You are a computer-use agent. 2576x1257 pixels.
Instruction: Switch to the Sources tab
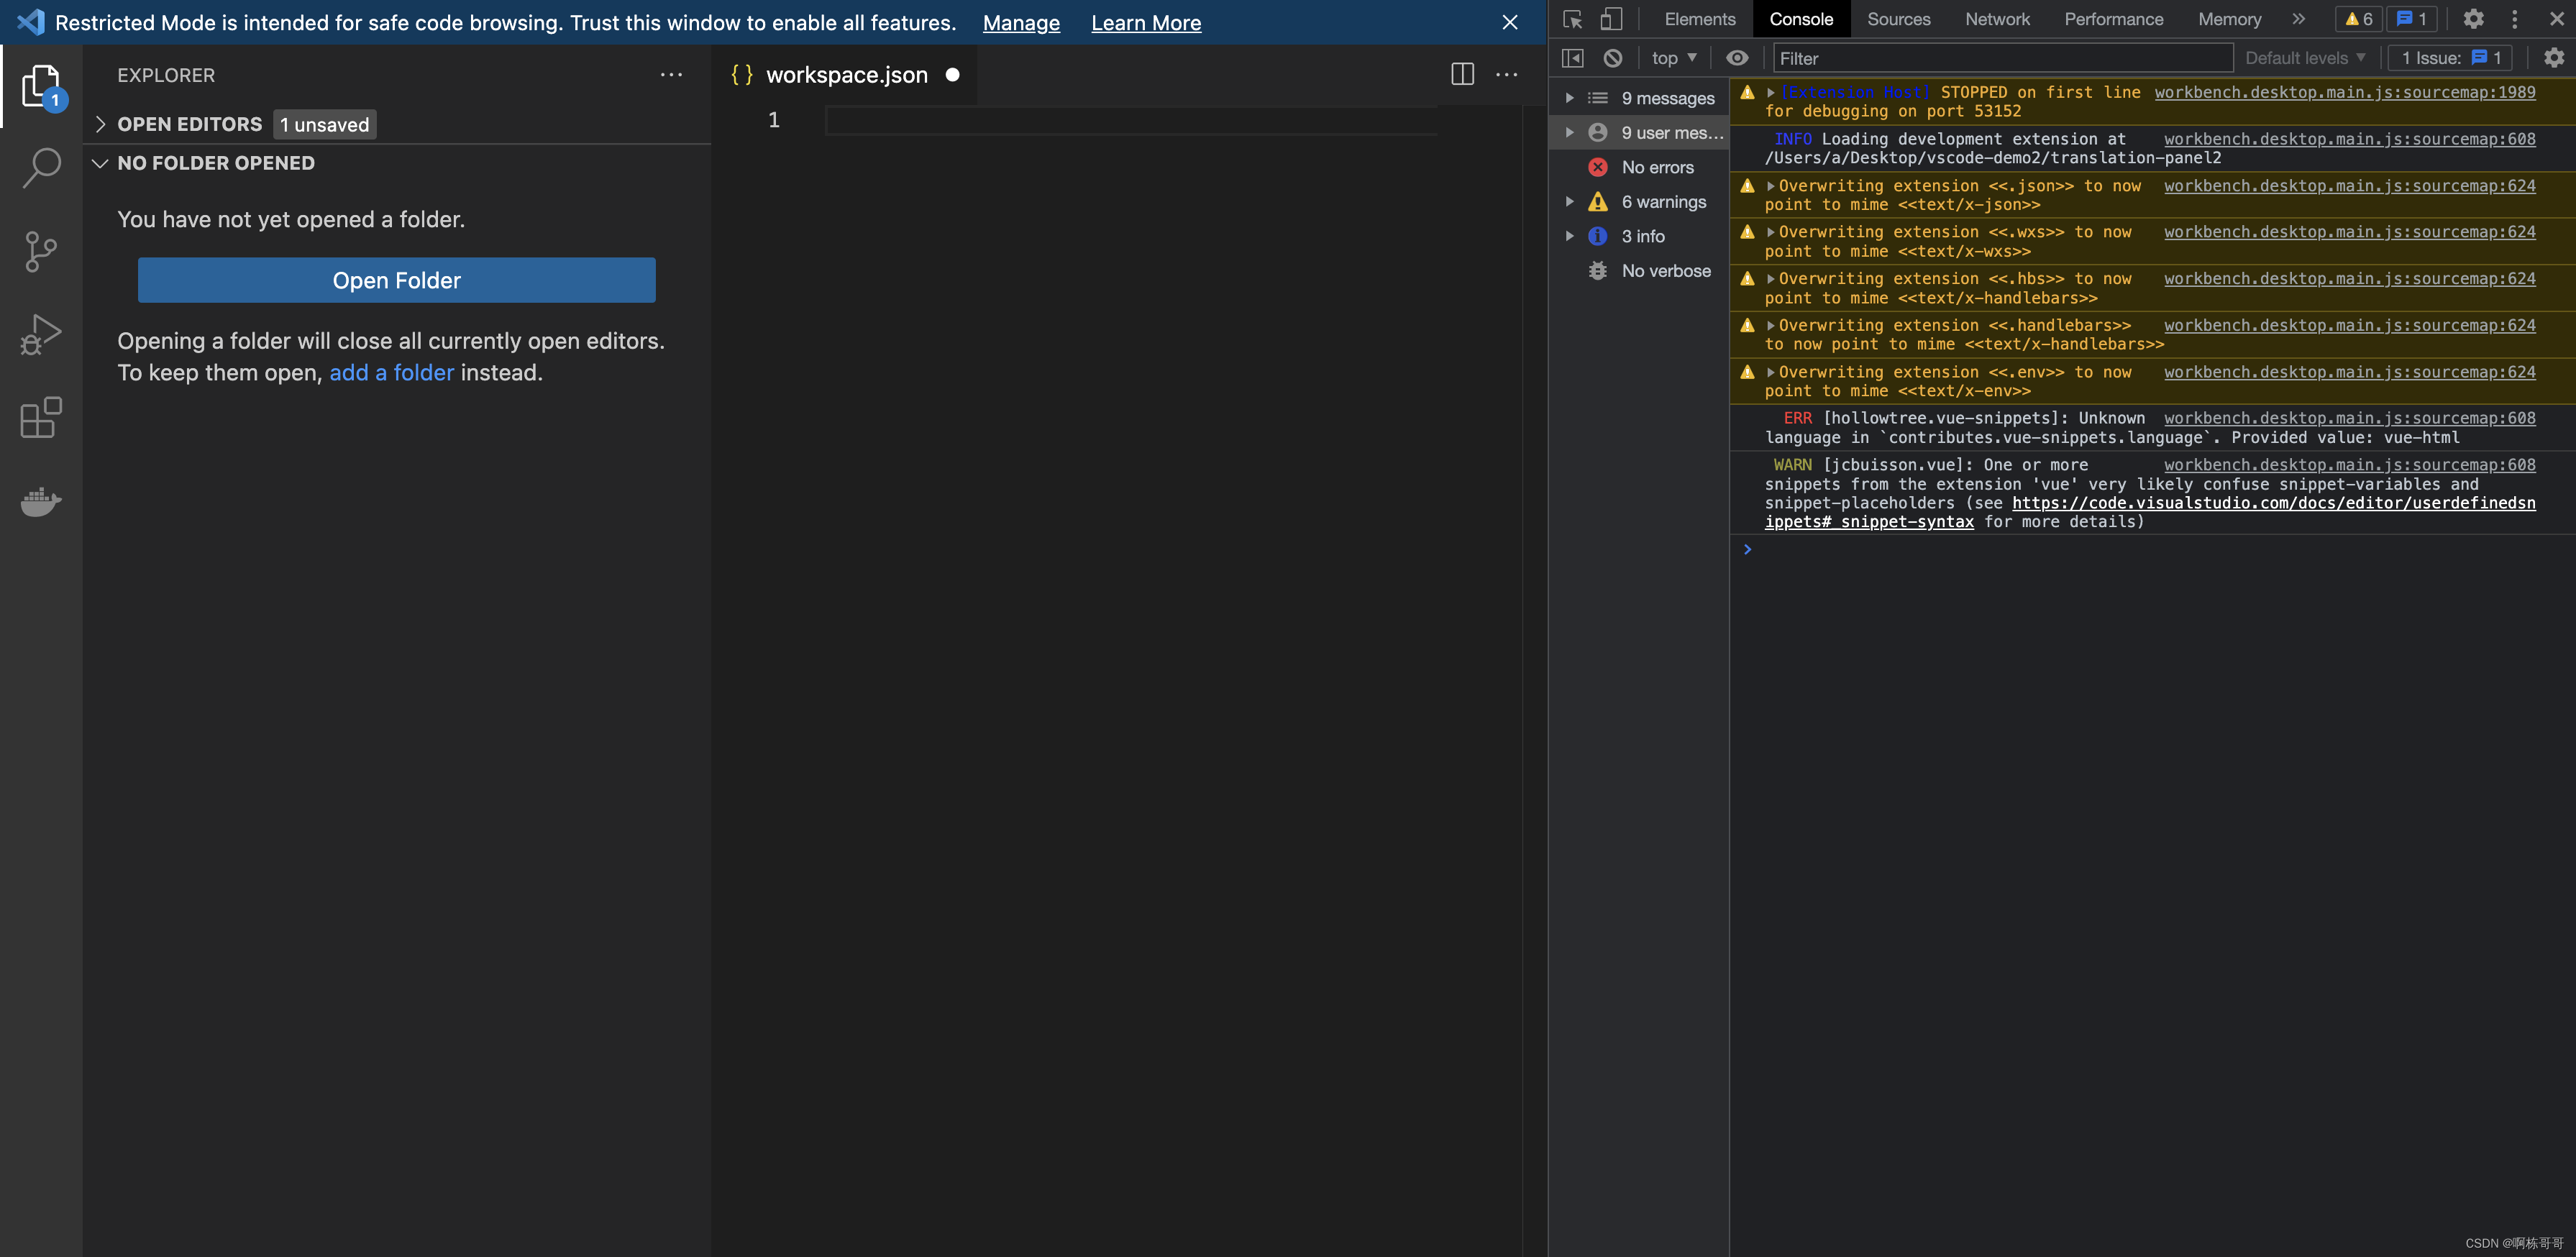pyautogui.click(x=1898, y=19)
